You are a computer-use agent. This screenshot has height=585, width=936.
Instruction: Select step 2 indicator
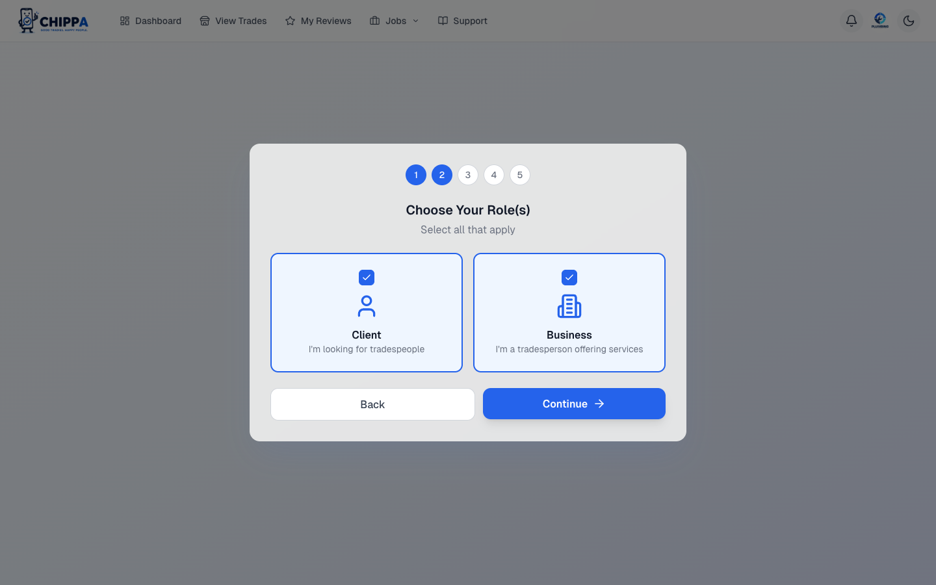(442, 175)
